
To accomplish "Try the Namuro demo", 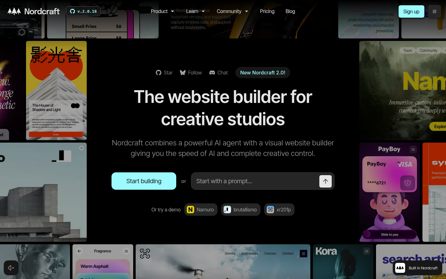I will pyautogui.click(x=201, y=210).
